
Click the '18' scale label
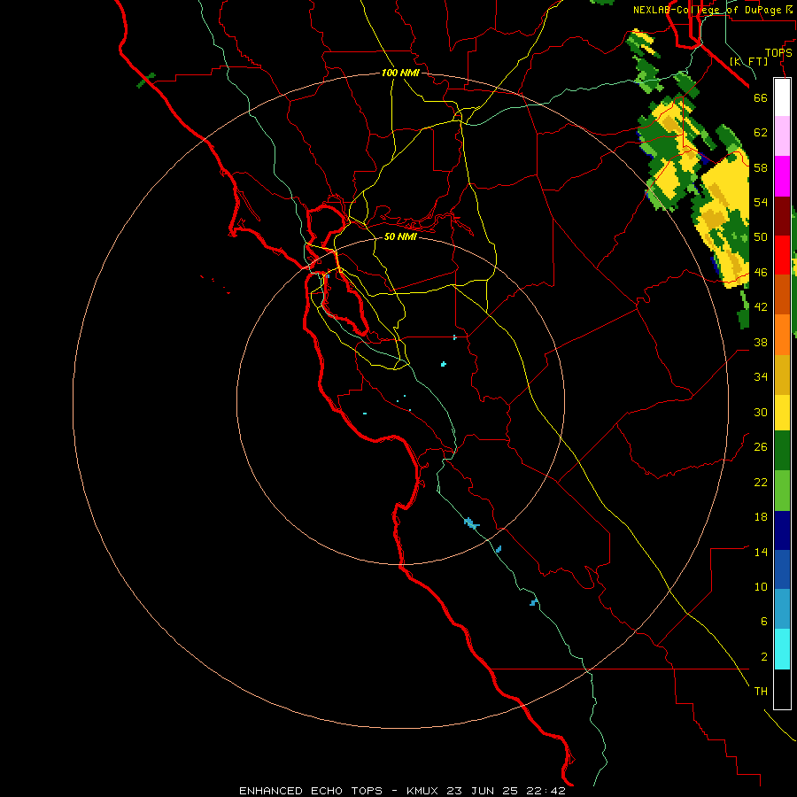[x=761, y=517]
